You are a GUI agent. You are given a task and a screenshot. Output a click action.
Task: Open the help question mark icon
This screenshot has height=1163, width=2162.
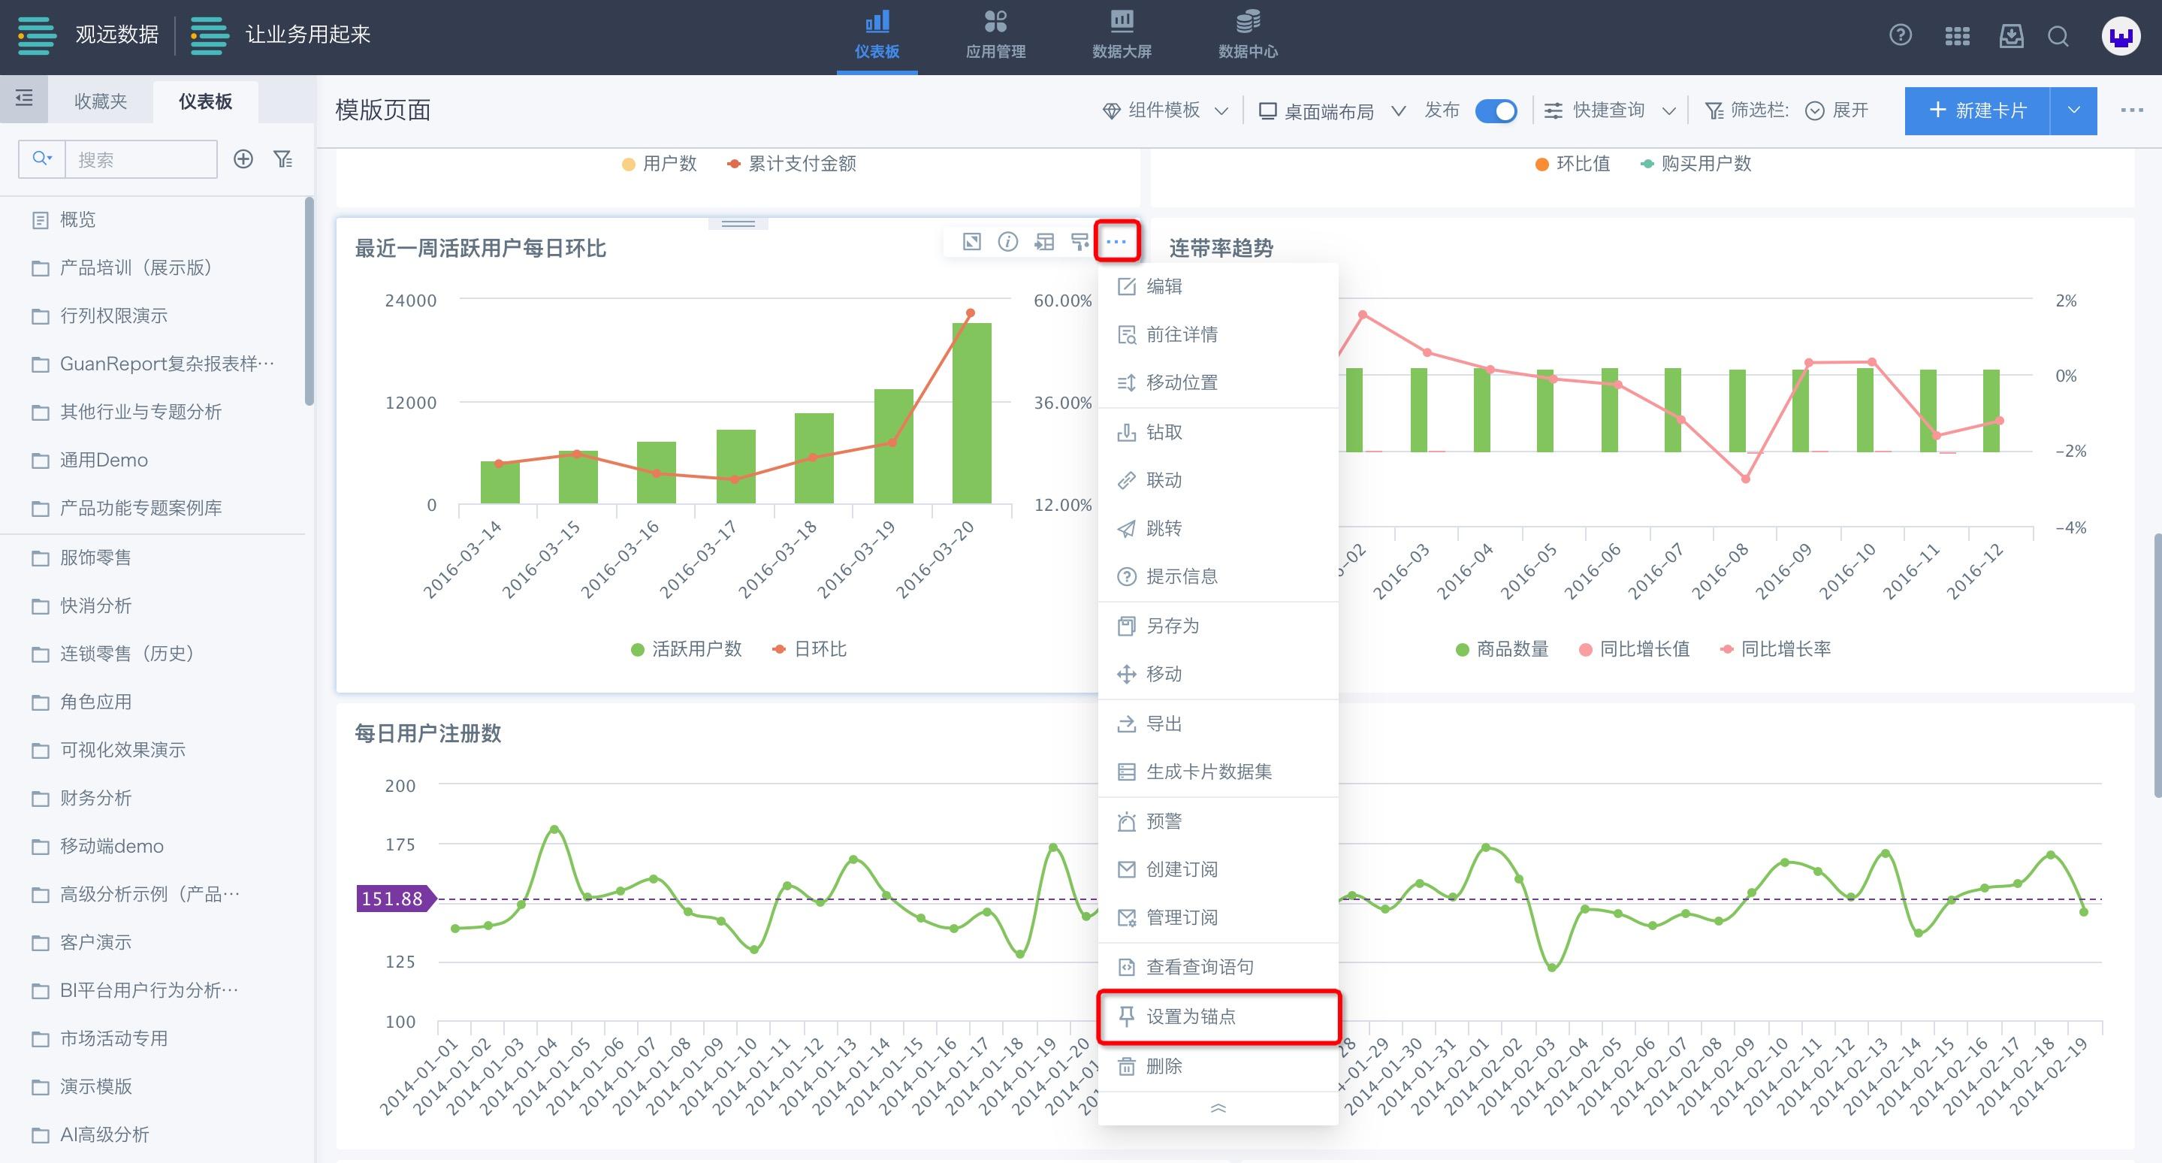pos(1900,35)
